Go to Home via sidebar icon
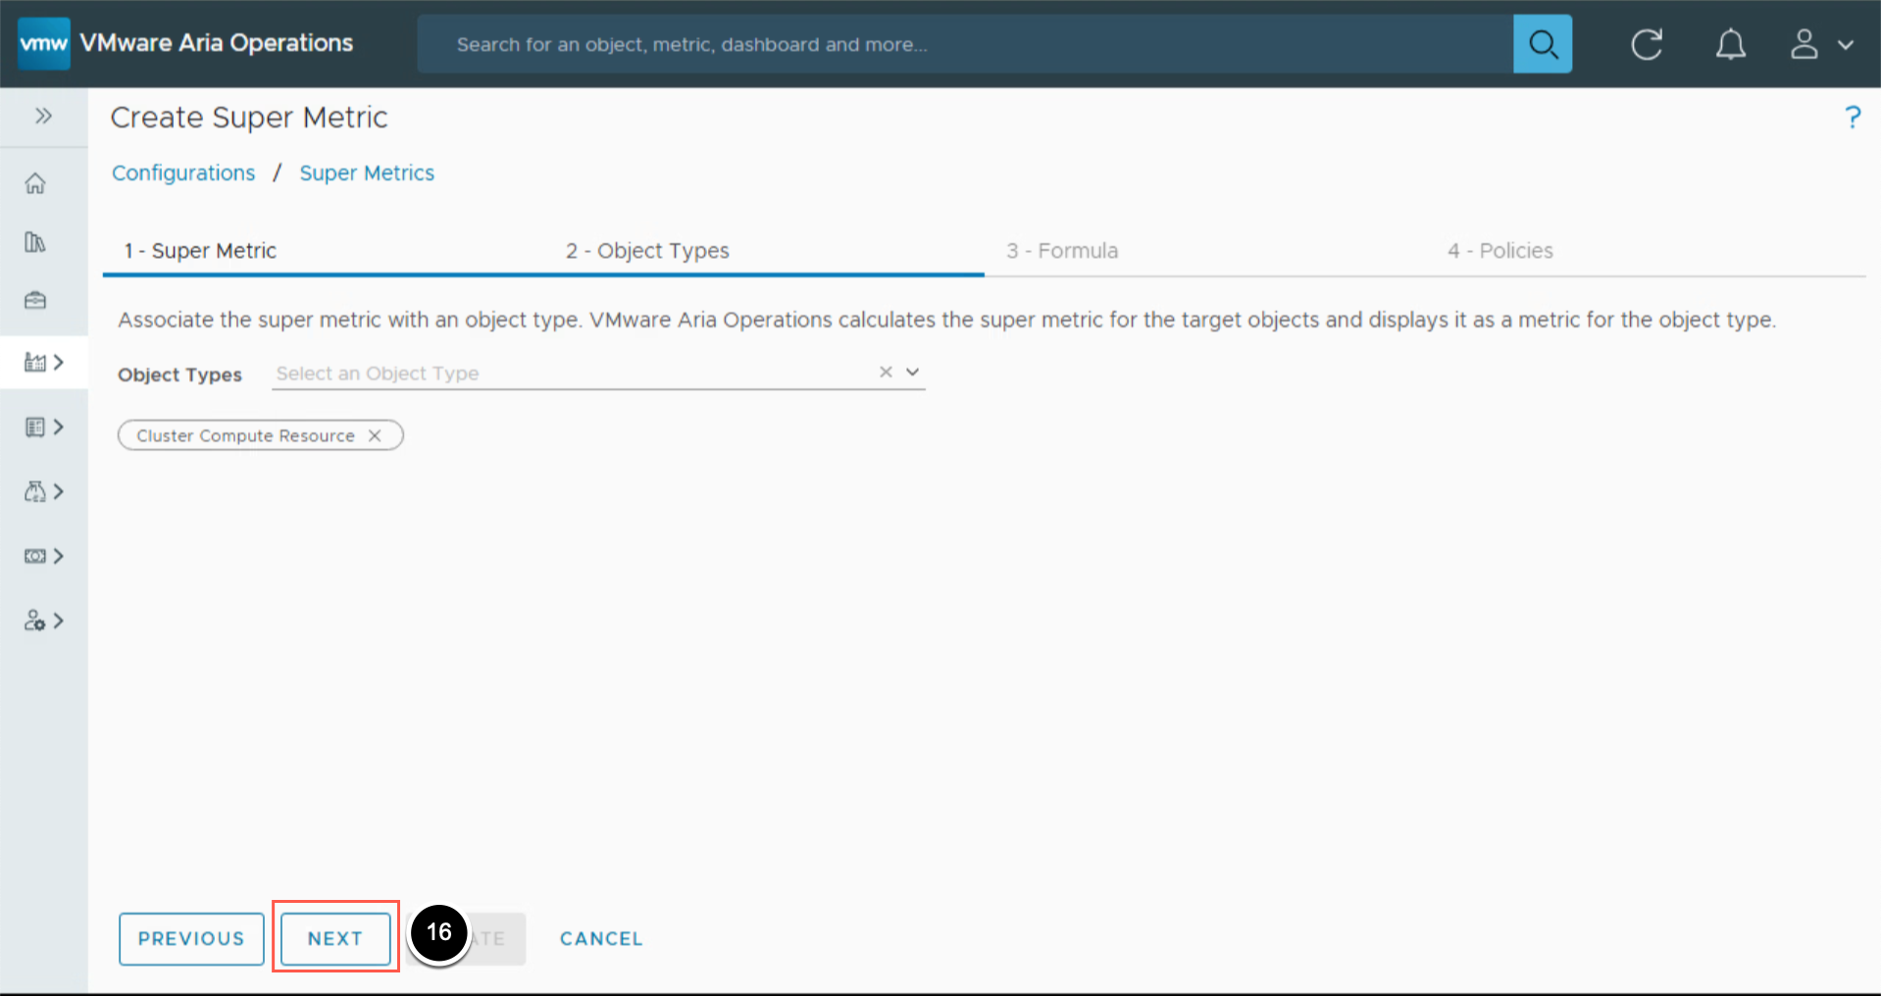This screenshot has width=1881, height=996. pos(35,183)
